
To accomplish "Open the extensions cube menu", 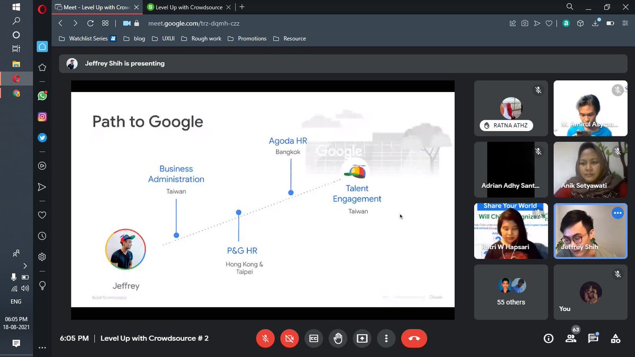I will [x=580, y=23].
